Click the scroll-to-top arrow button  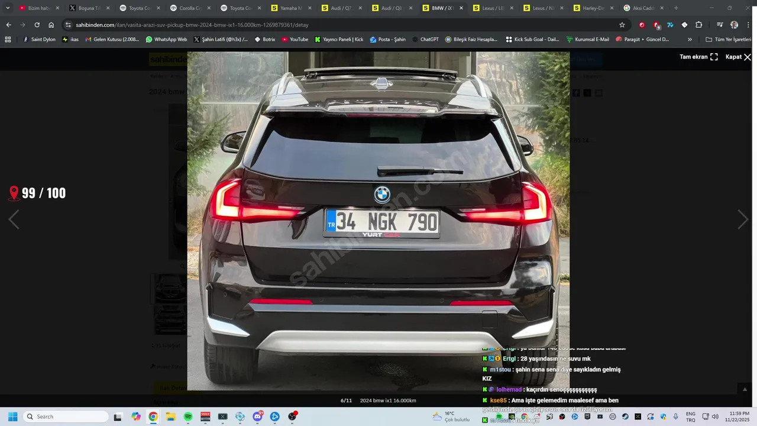pos(745,389)
